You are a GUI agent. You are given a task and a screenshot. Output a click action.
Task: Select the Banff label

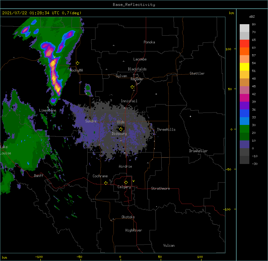(39, 176)
